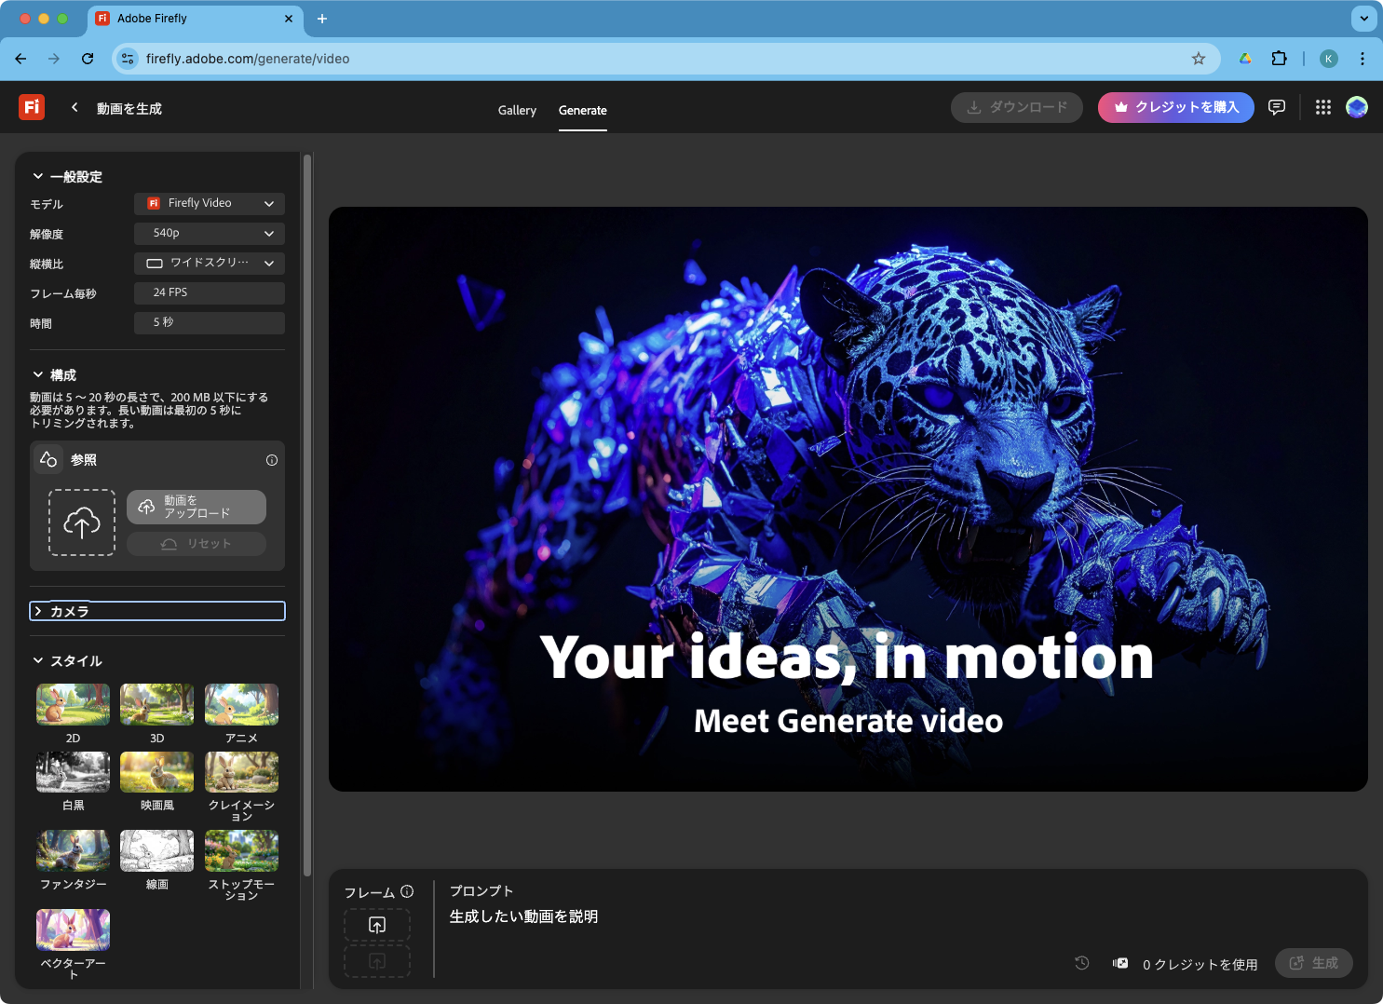This screenshot has height=1004, width=1383.
Task: Click the back arrow beside 動画を生成
Action: click(x=75, y=108)
